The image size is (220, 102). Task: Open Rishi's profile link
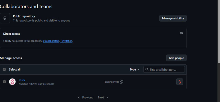(x=22, y=80)
